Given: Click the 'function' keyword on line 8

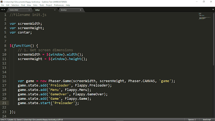Looking at the screenshot, I should [22, 46].
